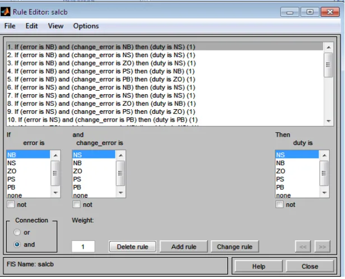Choose none in the change_error list

tap(94, 195)
